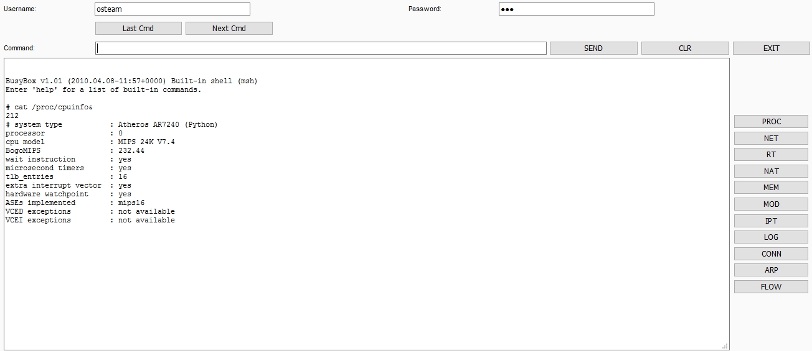Select the Password input field
This screenshot has height=351, width=812.
click(576, 9)
